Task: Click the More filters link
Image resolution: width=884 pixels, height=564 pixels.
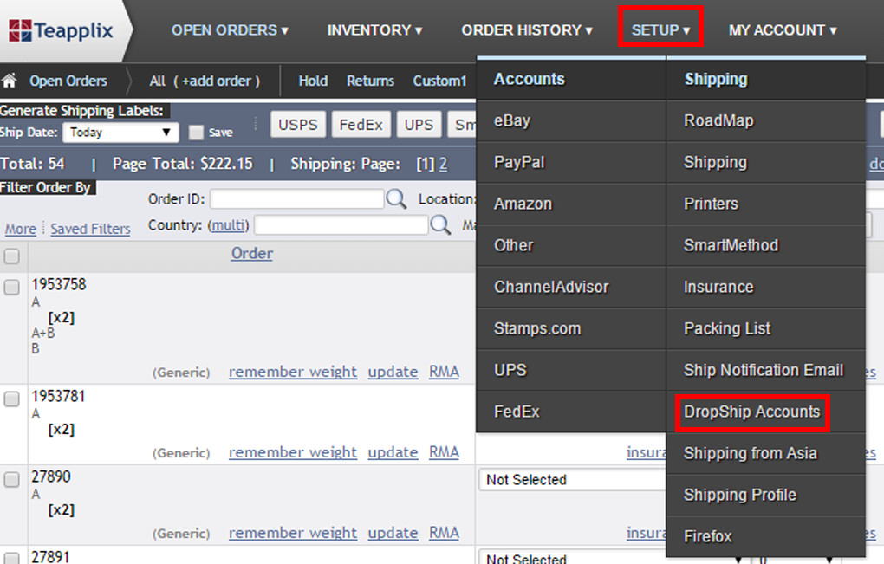Action: (x=21, y=230)
